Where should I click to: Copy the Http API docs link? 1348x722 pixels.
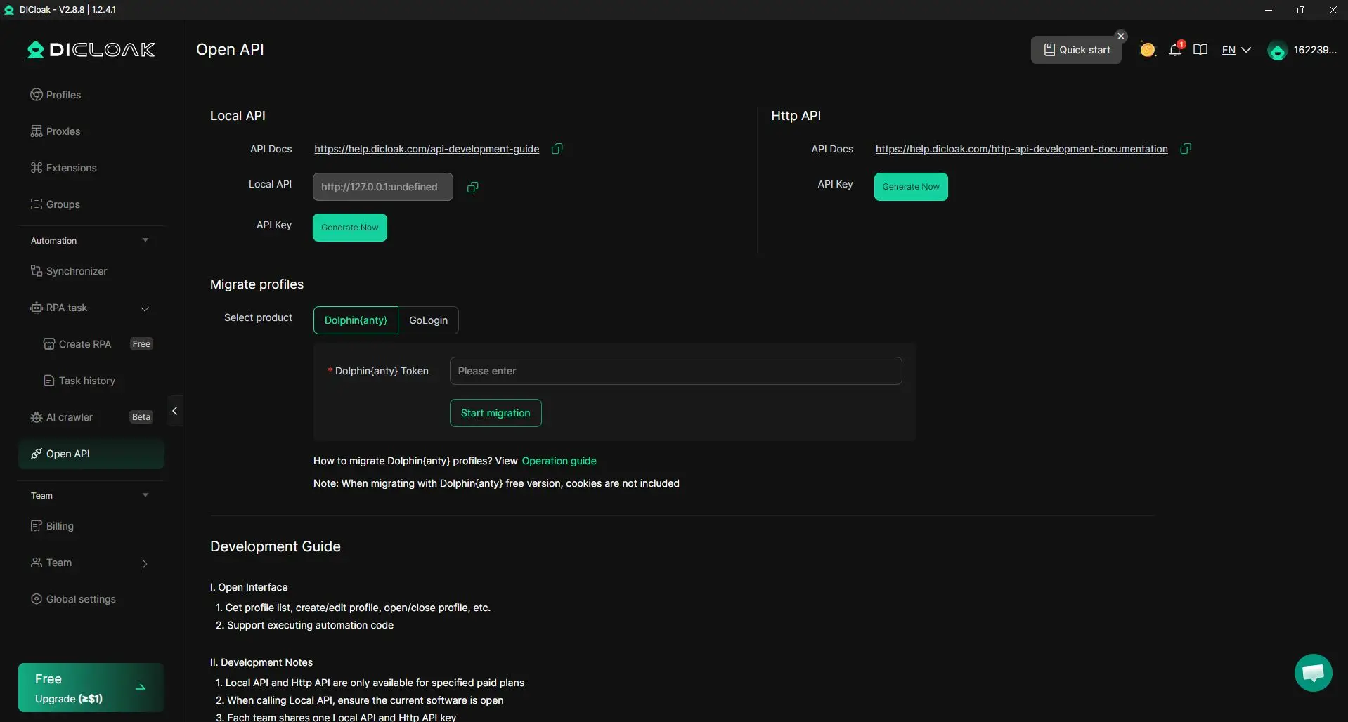click(1186, 149)
